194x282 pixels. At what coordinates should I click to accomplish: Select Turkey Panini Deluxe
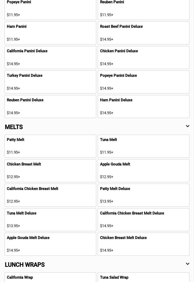coord(50,82)
